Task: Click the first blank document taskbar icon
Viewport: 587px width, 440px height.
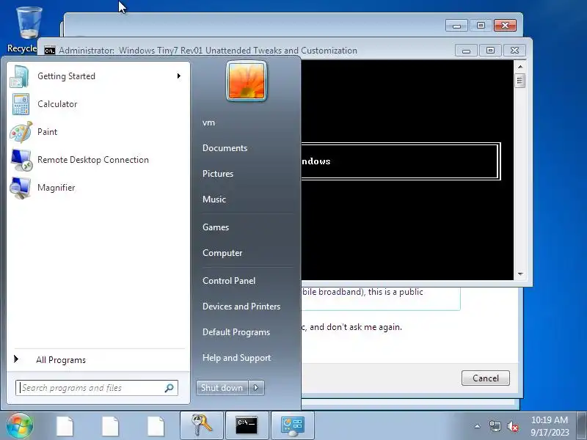Action: tap(65, 426)
